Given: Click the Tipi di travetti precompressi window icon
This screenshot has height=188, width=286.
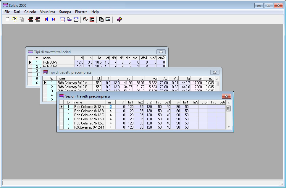Looking at the screenshot, I should point(45,72).
